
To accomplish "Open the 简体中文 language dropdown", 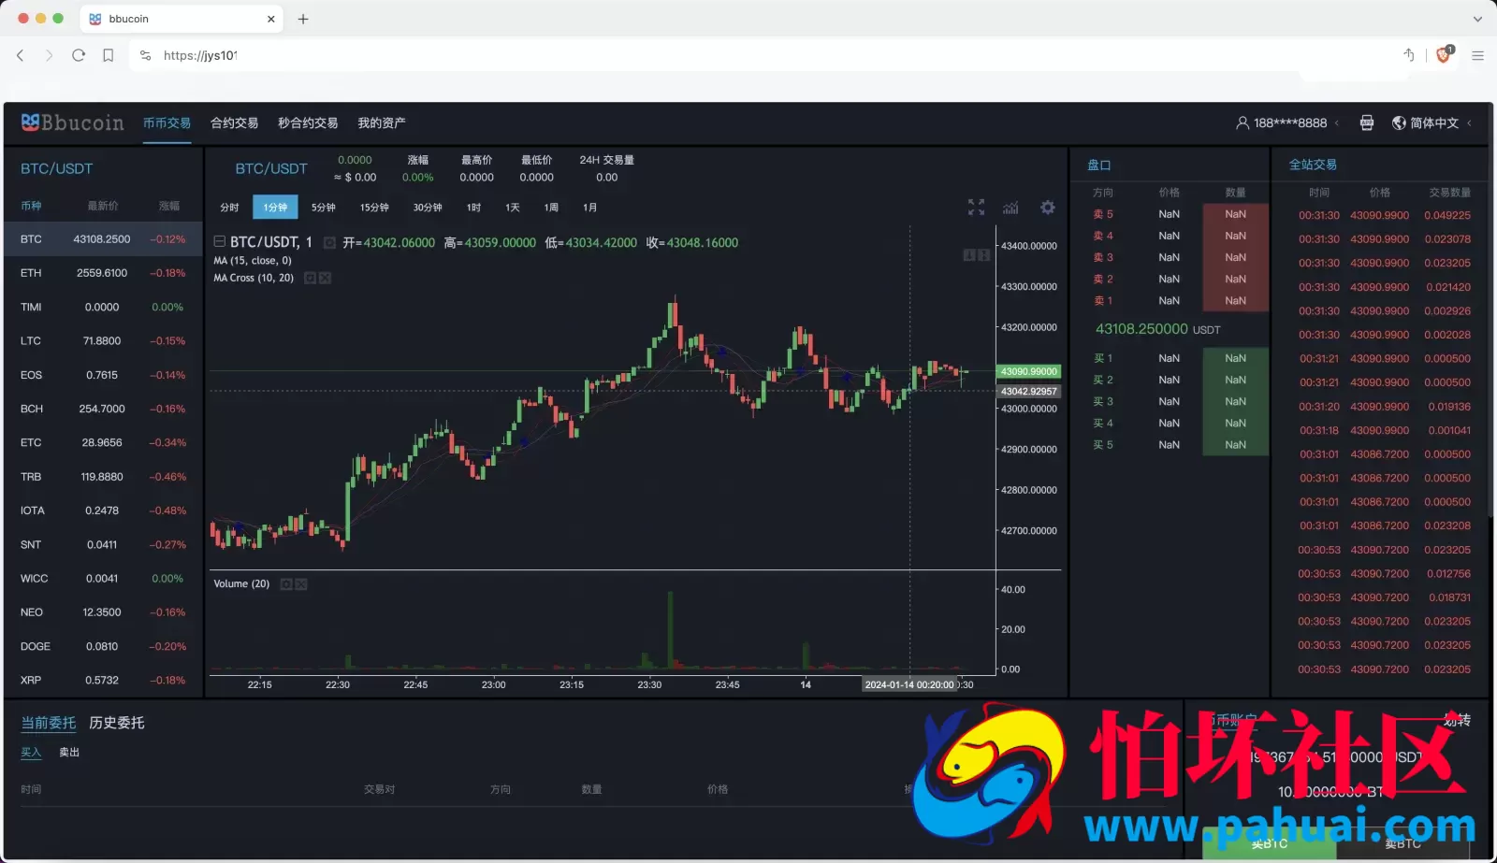I will [1432, 122].
